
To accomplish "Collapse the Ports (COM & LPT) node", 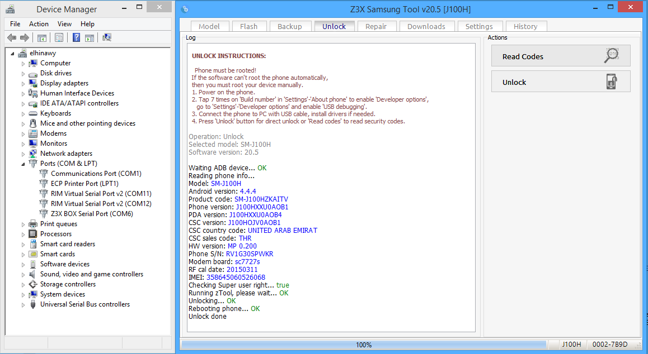I will (23, 164).
